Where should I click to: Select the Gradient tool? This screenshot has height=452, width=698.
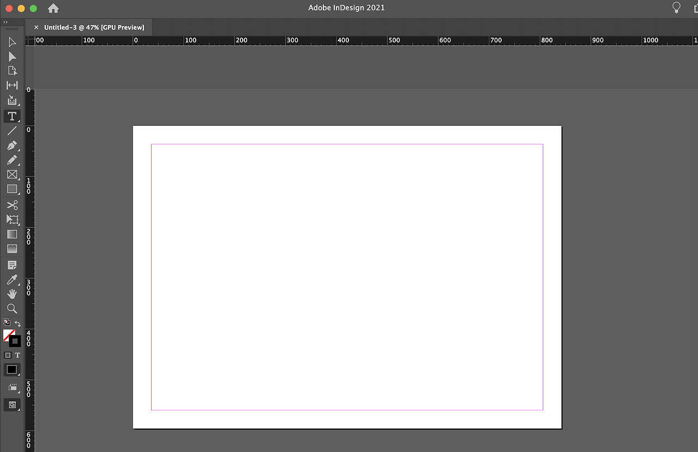[x=12, y=234]
